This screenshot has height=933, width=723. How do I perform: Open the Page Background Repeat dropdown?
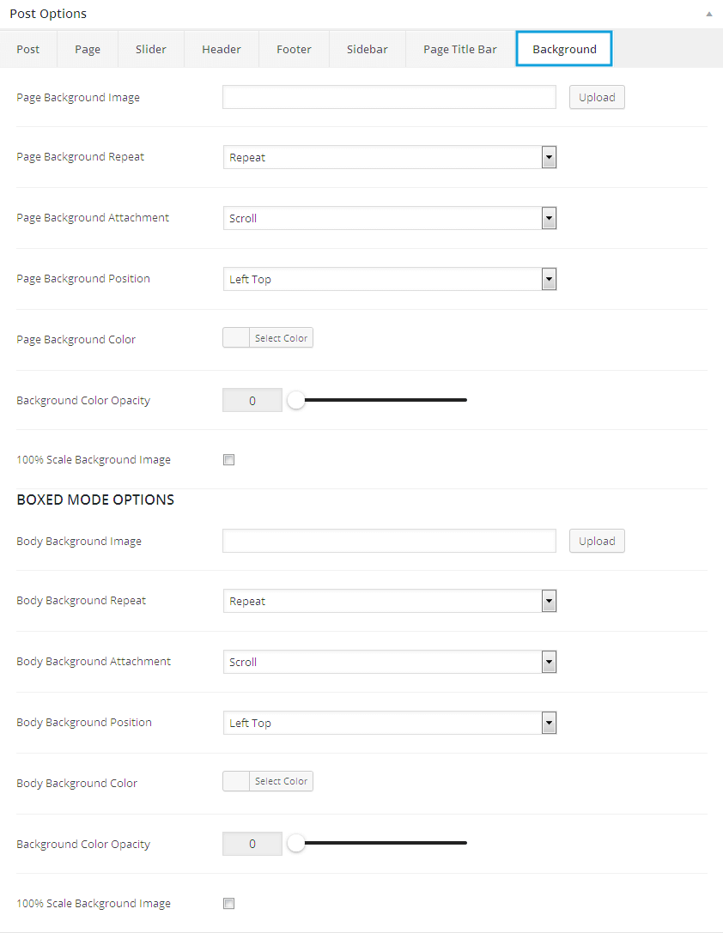click(x=390, y=157)
